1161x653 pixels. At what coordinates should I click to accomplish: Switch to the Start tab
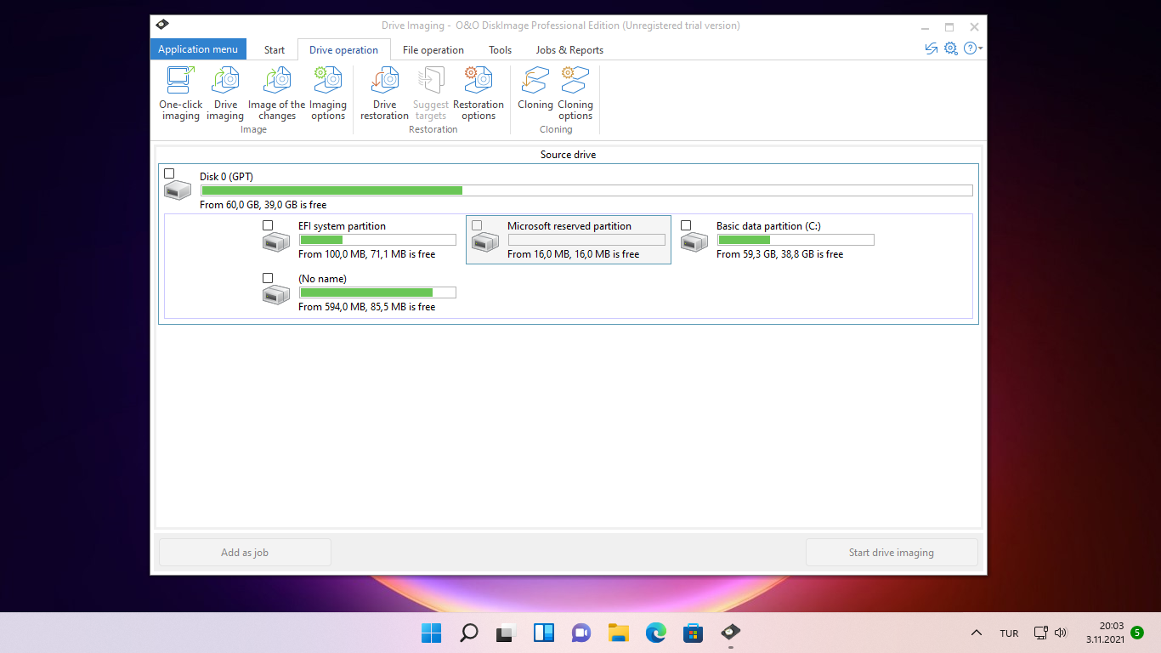[x=275, y=50]
